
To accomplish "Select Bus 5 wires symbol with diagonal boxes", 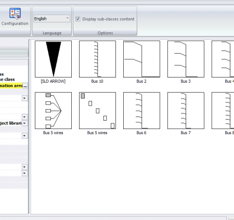I will (x=97, y=110).
